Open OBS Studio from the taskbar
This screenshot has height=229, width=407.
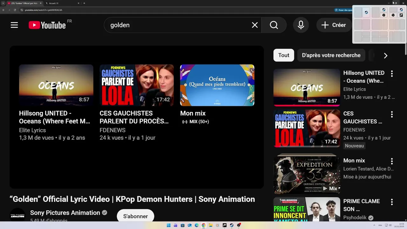coord(238,225)
